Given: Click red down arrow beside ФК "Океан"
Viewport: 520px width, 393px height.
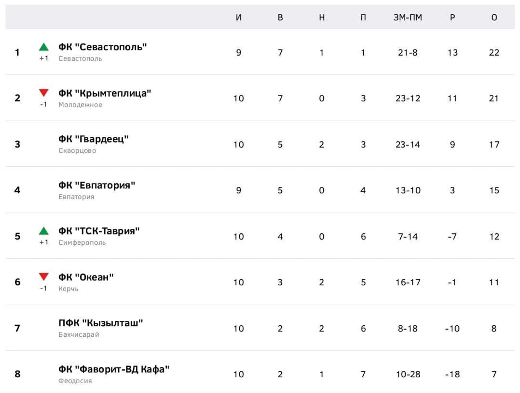Looking at the screenshot, I should 44,277.
